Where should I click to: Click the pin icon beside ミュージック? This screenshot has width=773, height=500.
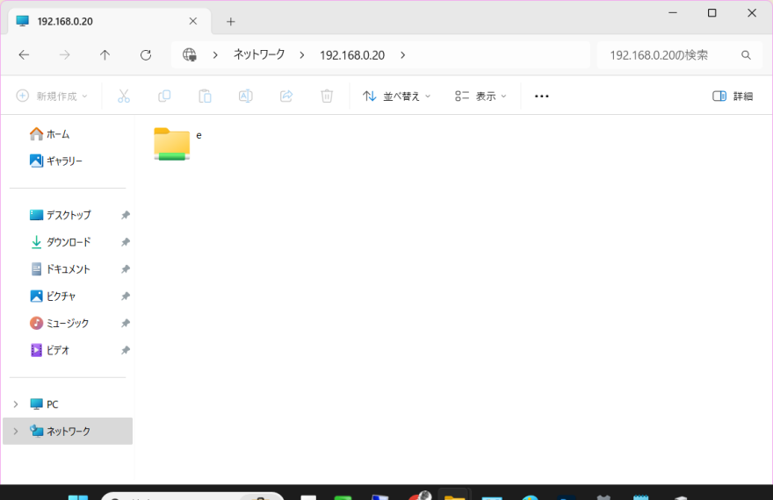point(126,324)
